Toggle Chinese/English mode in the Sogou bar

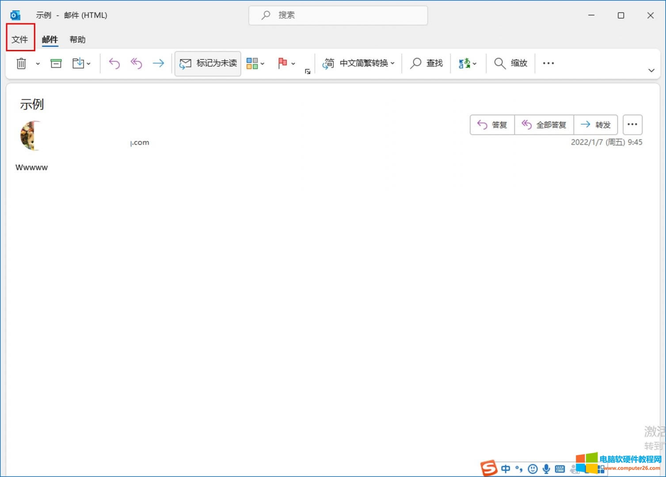click(x=506, y=469)
